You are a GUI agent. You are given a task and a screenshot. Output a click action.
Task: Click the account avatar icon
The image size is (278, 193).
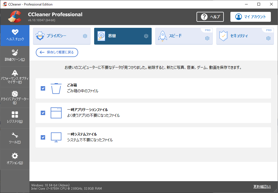[239, 17]
